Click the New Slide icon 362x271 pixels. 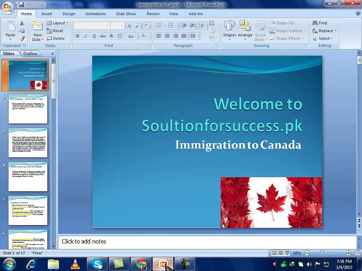(37, 26)
